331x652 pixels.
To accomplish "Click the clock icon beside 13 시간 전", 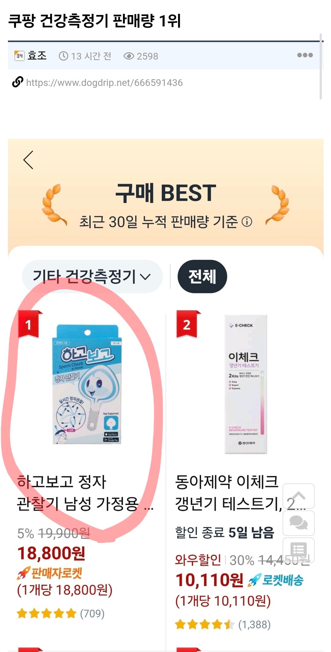I will tap(63, 56).
